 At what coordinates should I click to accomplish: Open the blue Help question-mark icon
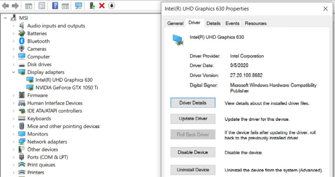(x=55, y=5)
